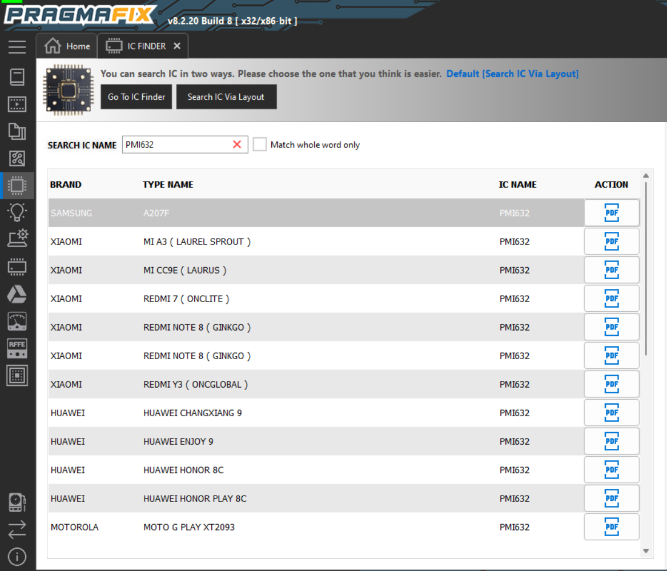The image size is (667, 571).
Task: Open the video film-strip sidebar icon
Action: click(x=17, y=104)
